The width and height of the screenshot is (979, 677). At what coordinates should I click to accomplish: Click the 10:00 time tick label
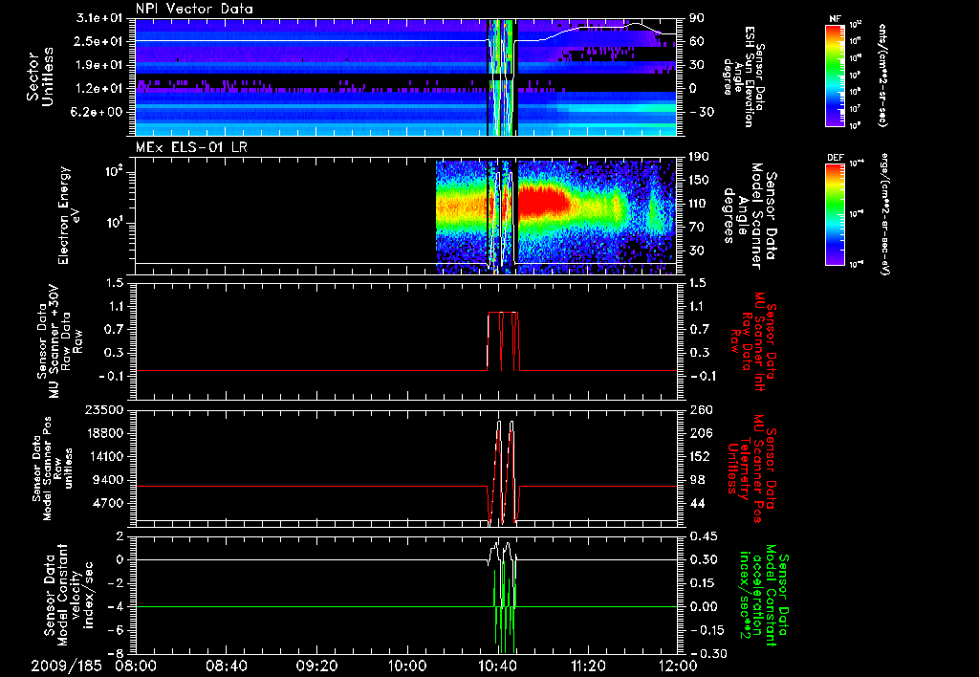point(407,666)
